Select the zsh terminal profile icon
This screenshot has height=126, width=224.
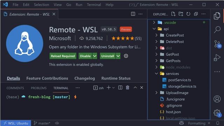click(96, 88)
